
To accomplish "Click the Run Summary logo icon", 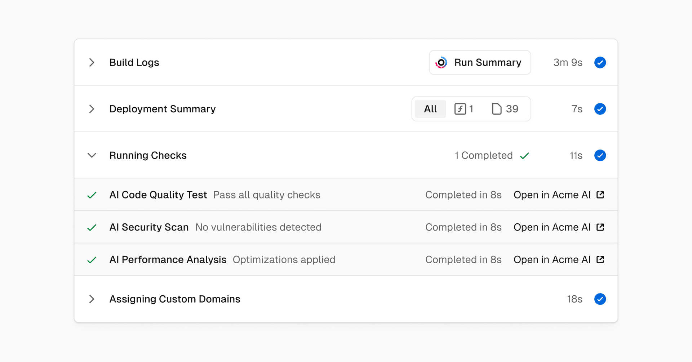I will coord(441,63).
